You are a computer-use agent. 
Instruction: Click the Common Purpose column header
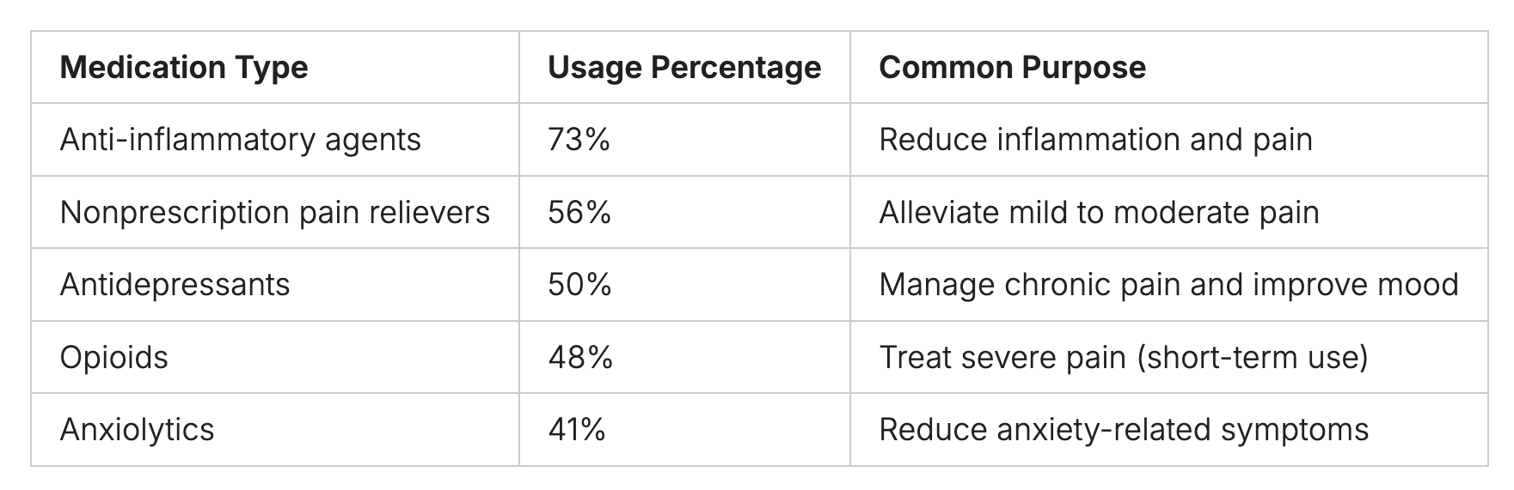click(x=1012, y=68)
